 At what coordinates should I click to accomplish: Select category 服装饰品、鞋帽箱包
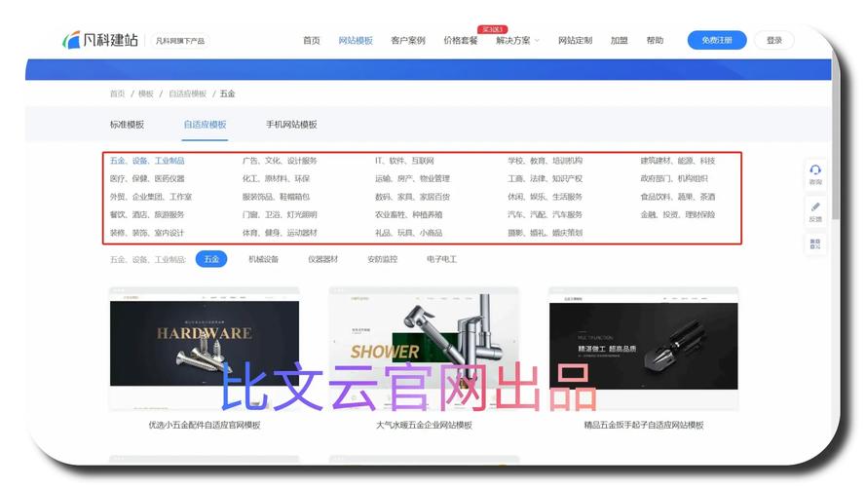click(x=276, y=197)
